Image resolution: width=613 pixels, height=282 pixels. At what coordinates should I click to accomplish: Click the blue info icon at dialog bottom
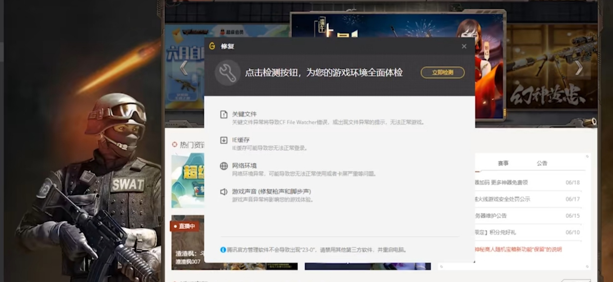223,250
